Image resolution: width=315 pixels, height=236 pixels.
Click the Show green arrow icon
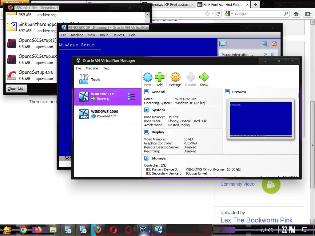[204, 77]
